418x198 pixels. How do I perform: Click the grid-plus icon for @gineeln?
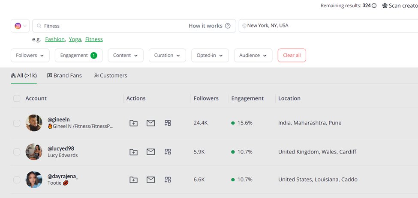tap(168, 123)
